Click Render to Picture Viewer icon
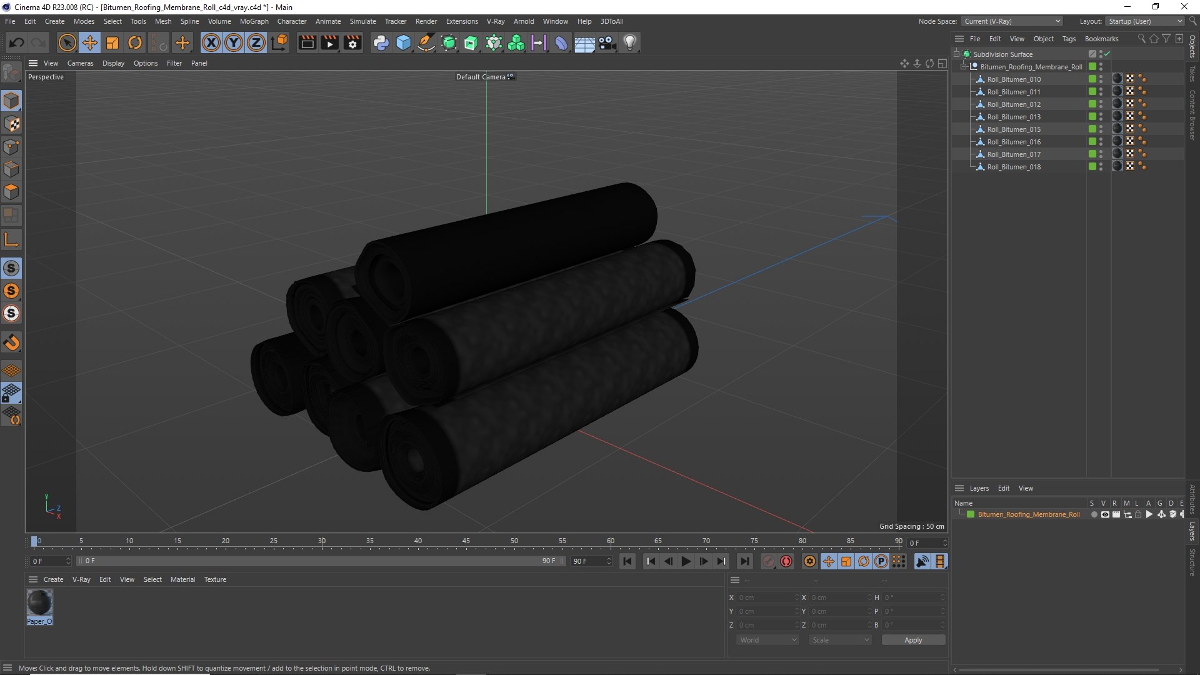The width and height of the screenshot is (1200, 675). 329,42
